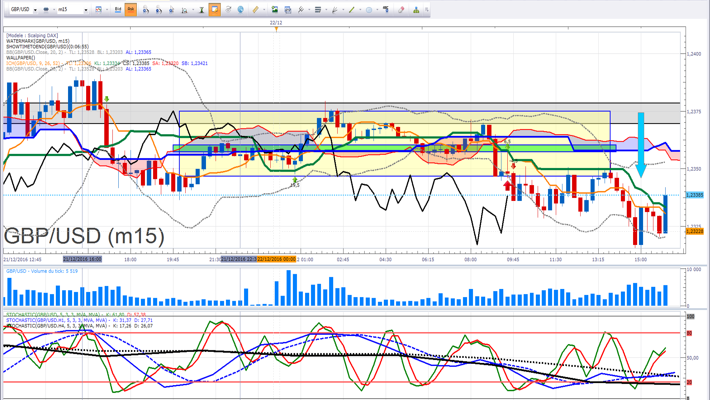Click the link charts chain icon
Screen dimensions: 710x400
(46, 10)
